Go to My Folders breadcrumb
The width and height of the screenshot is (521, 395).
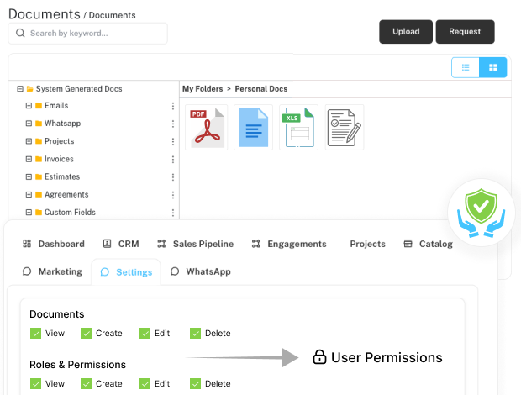203,89
